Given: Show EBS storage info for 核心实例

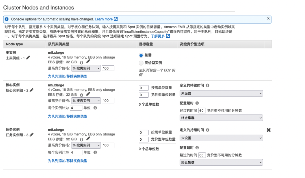Looking at the screenshot, I should pyautogui.click(x=82, y=95).
